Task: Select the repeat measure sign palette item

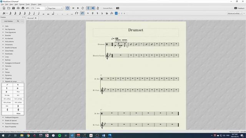Action: click(x=7, y=85)
